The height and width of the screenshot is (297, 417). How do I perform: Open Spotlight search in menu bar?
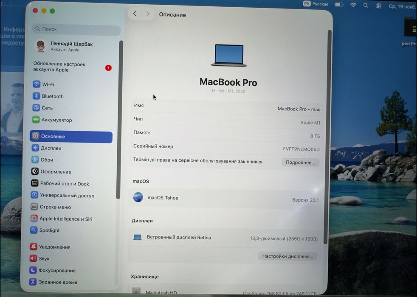(366, 6)
